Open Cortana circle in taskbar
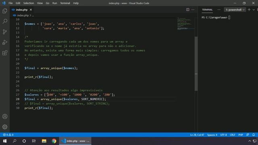The image size is (258, 145). tap(24, 141)
